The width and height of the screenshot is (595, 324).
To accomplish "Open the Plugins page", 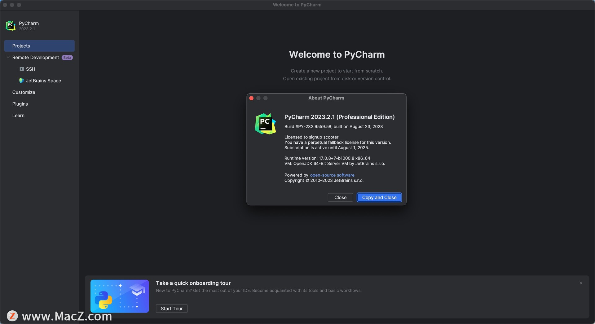I will click(20, 104).
